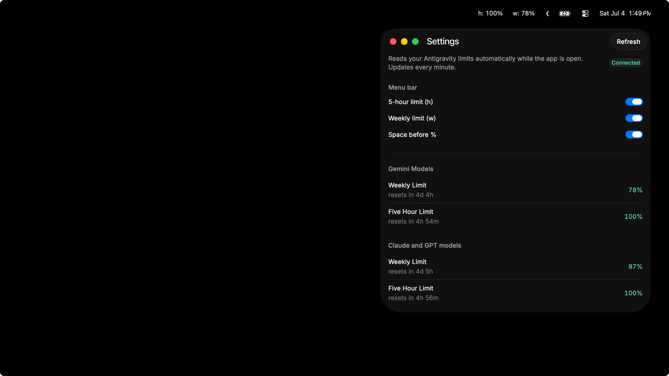Click the Settings window title

click(443, 42)
